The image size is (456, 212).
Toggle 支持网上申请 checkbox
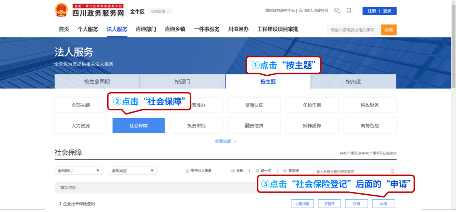point(187,171)
